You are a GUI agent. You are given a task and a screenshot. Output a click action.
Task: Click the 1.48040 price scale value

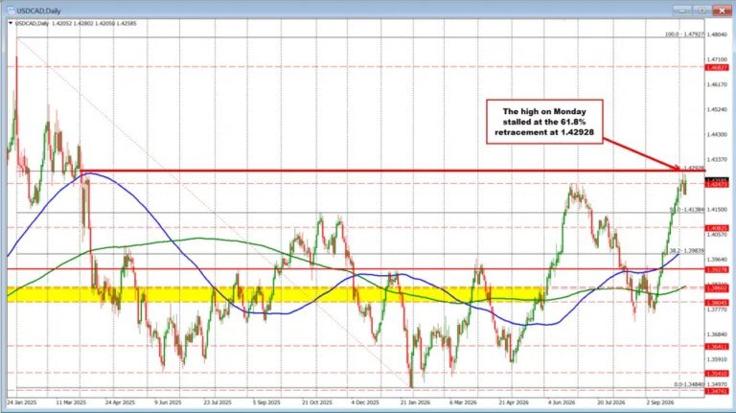click(717, 34)
